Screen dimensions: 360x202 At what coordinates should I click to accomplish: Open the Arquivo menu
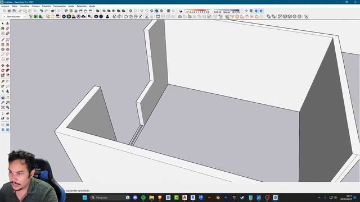(5, 6)
